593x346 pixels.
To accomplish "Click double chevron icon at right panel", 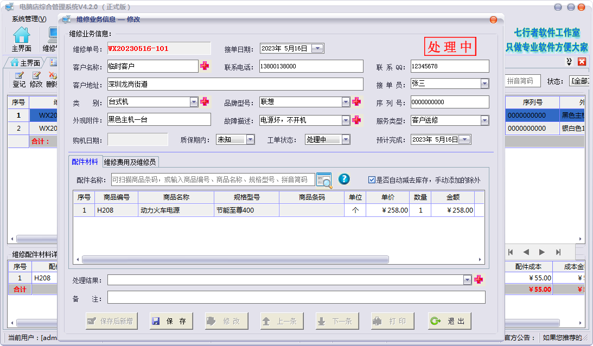I will (569, 62).
